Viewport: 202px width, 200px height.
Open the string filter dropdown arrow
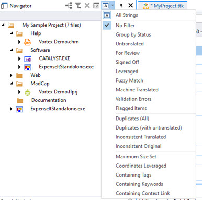pyautogui.click(x=113, y=6)
